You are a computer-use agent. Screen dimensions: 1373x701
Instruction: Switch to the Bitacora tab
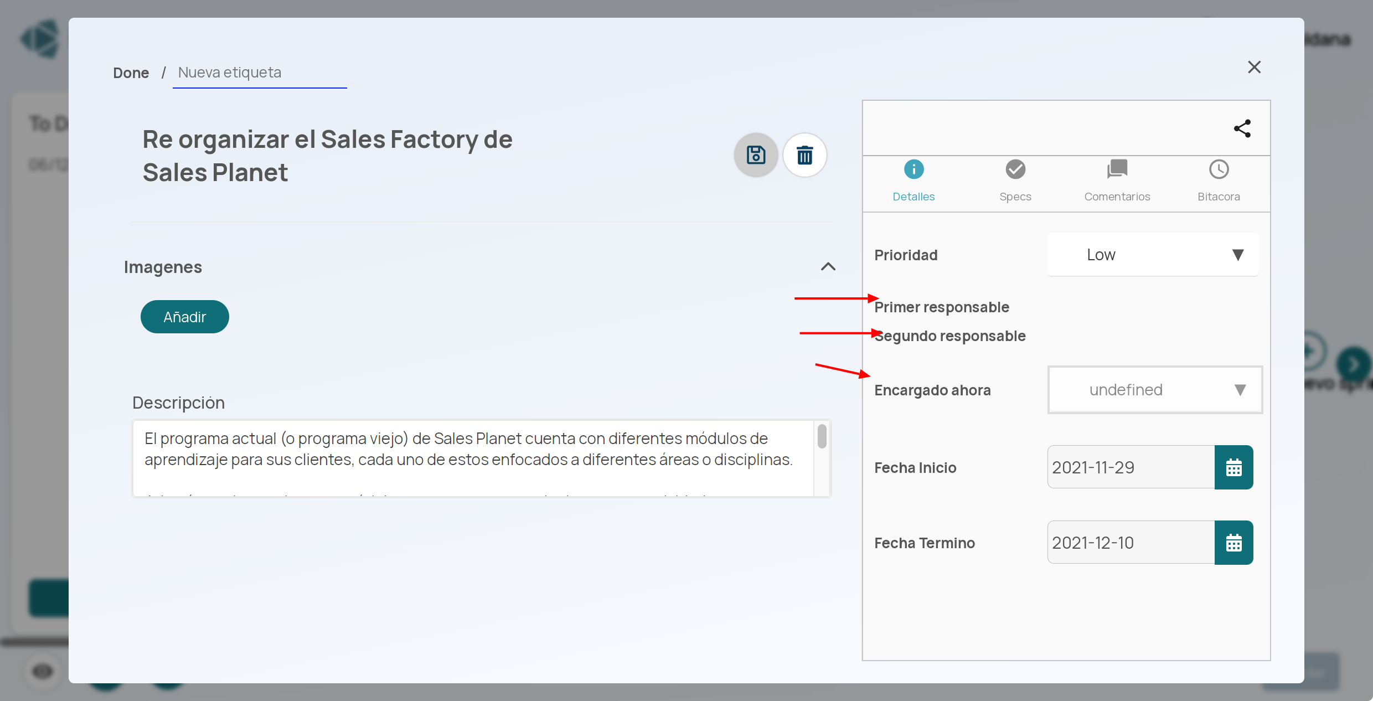[1219, 181]
